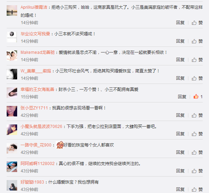Open username link 小魔头就是波波70626
The width and height of the screenshot is (209, 193).
coord(41,126)
